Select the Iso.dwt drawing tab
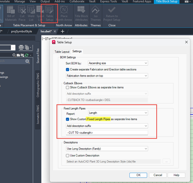The height and width of the screenshot is (183, 193). pos(46,31)
